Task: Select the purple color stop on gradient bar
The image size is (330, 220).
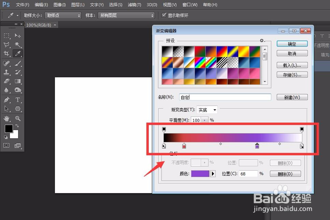Action: pyautogui.click(x=257, y=146)
